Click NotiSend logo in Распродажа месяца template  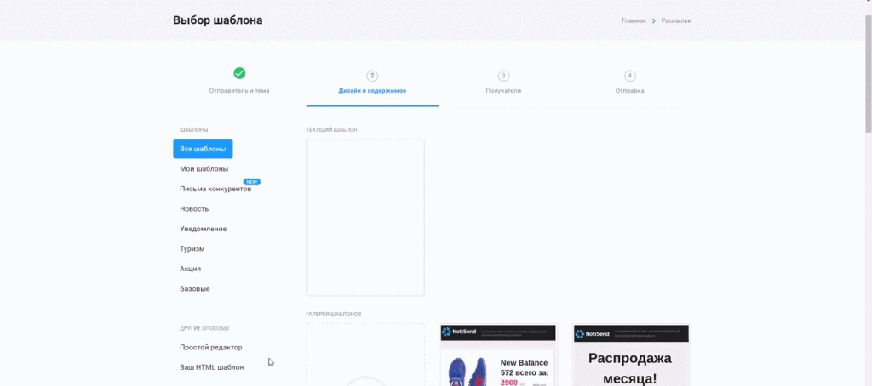(592, 334)
